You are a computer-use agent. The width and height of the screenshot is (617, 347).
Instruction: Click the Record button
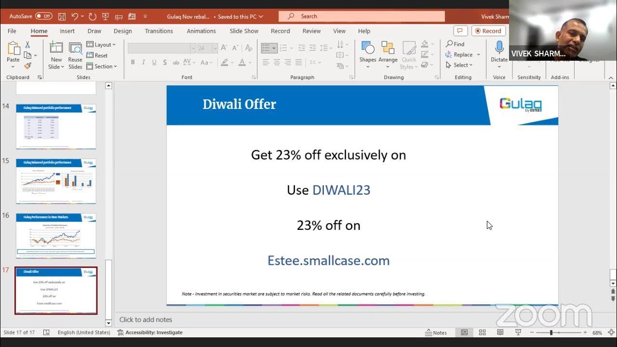488,31
